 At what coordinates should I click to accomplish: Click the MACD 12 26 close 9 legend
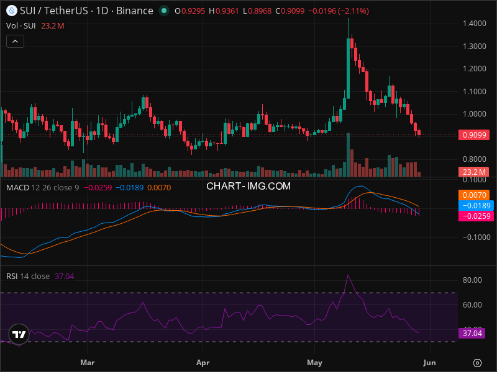click(x=43, y=188)
